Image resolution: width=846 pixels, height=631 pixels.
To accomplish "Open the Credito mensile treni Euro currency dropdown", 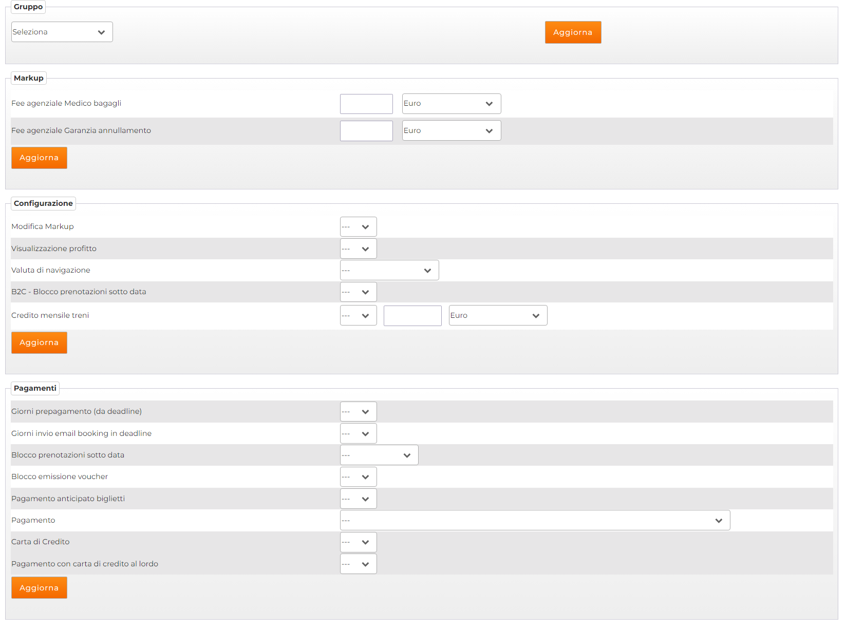I will (x=498, y=315).
